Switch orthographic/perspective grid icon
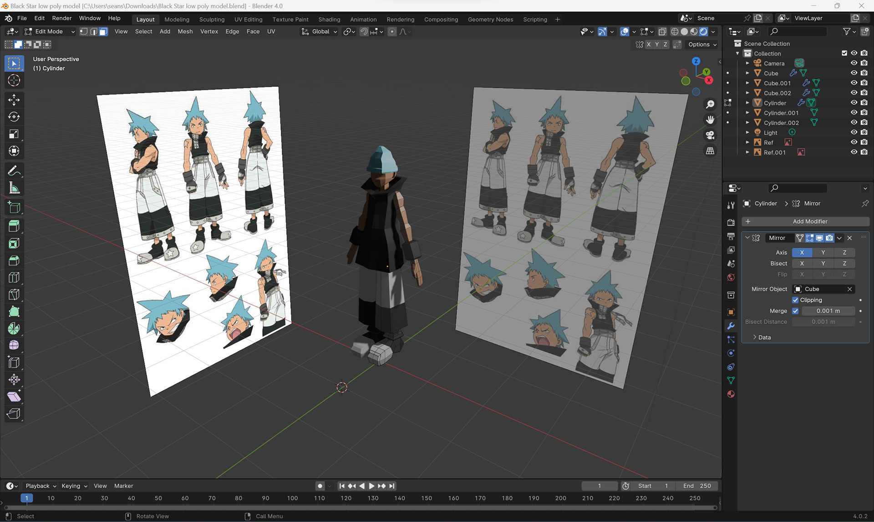The height and width of the screenshot is (522, 874). pos(710,151)
